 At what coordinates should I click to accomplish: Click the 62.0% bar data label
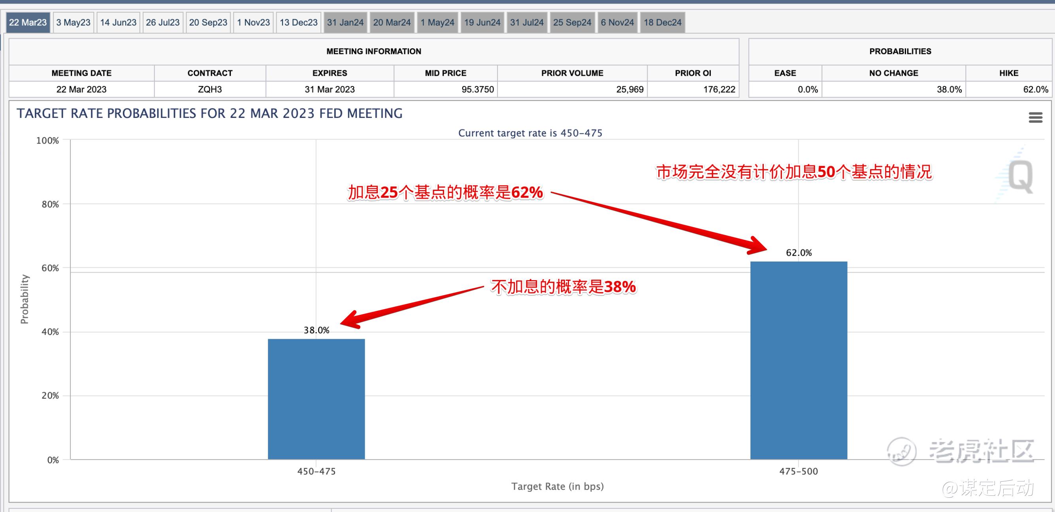[799, 253]
